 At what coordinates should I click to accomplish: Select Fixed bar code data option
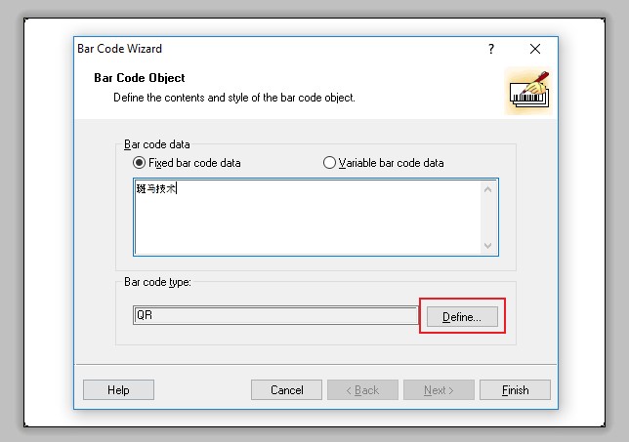pos(187,163)
